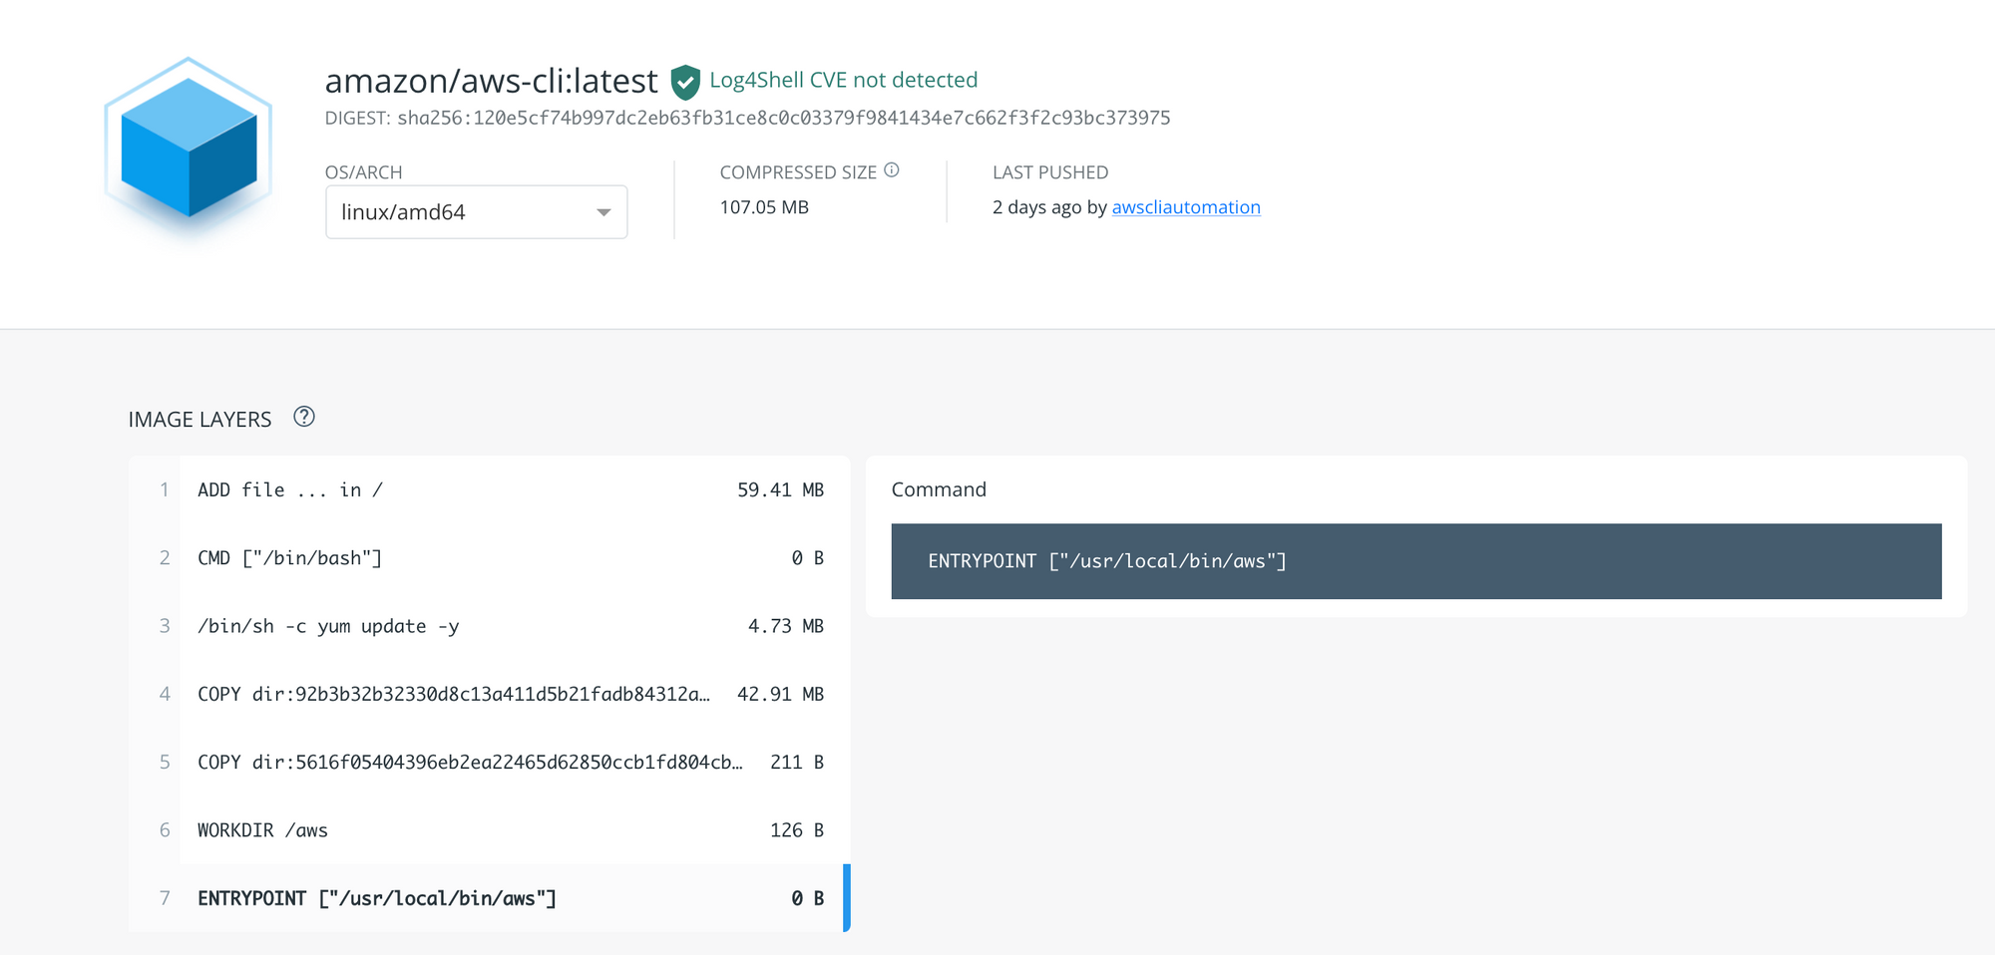Screen dimensions: 1995x955
Task: Click the Compressed Size info icon
Action: 892,170
